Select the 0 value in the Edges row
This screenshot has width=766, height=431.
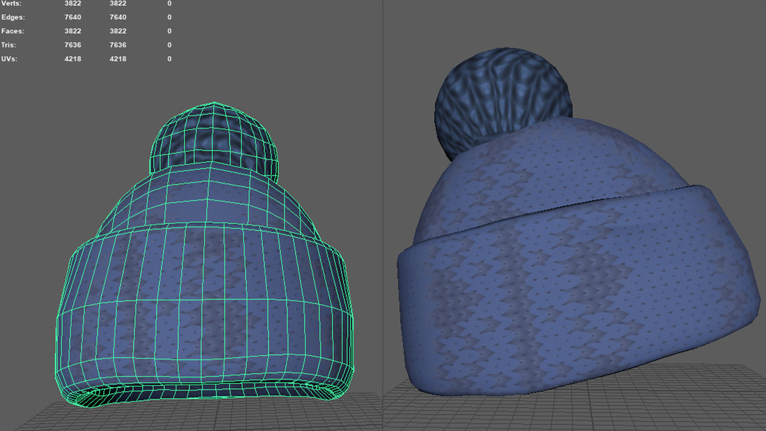(x=170, y=17)
